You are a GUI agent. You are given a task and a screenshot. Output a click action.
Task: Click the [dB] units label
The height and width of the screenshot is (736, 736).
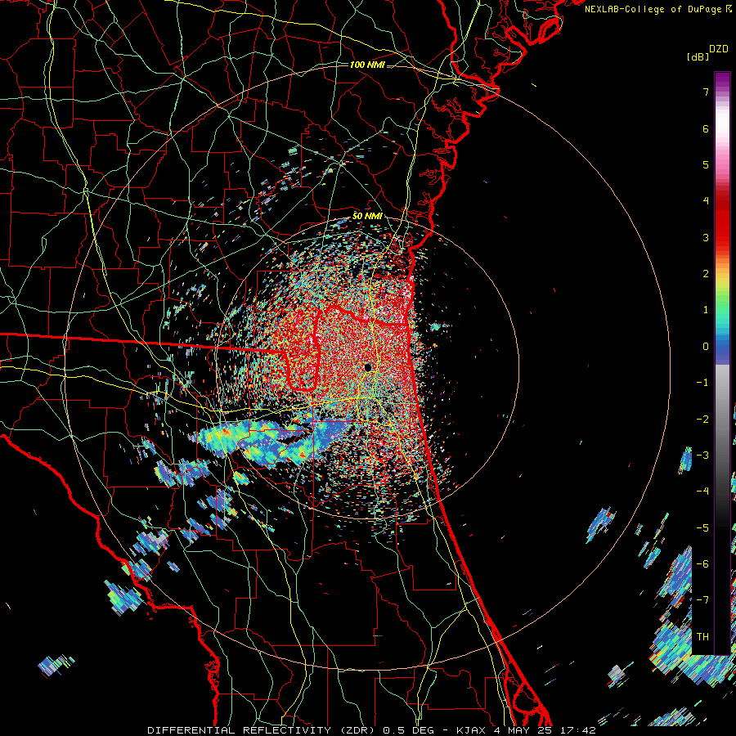[698, 56]
